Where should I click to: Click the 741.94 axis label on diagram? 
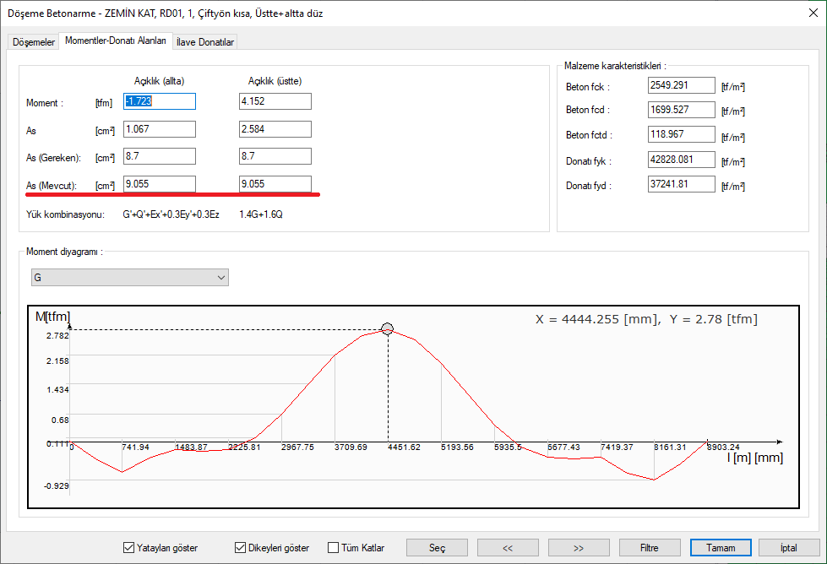point(135,447)
